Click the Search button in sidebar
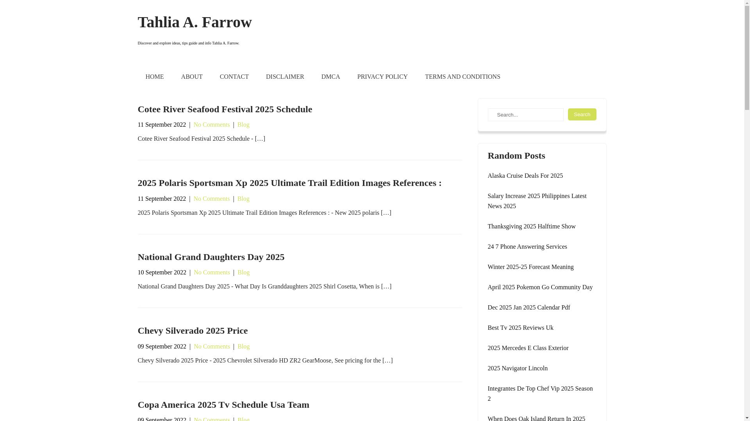The width and height of the screenshot is (750, 421). tap(582, 114)
